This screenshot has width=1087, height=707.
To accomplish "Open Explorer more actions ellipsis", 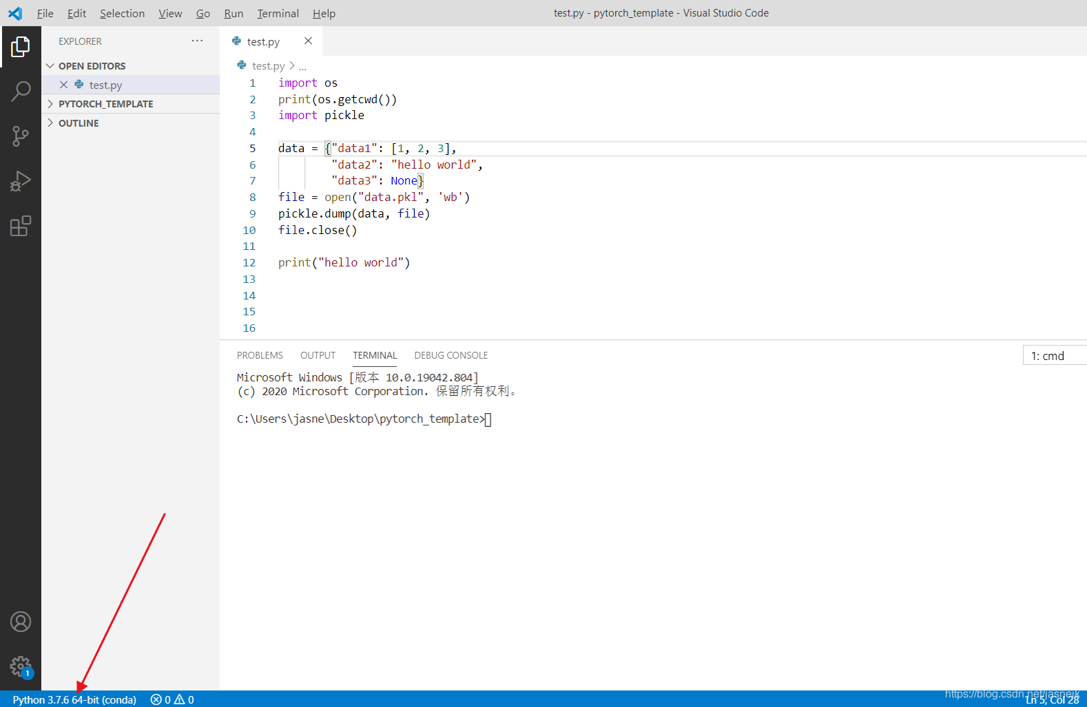I will pyautogui.click(x=197, y=41).
